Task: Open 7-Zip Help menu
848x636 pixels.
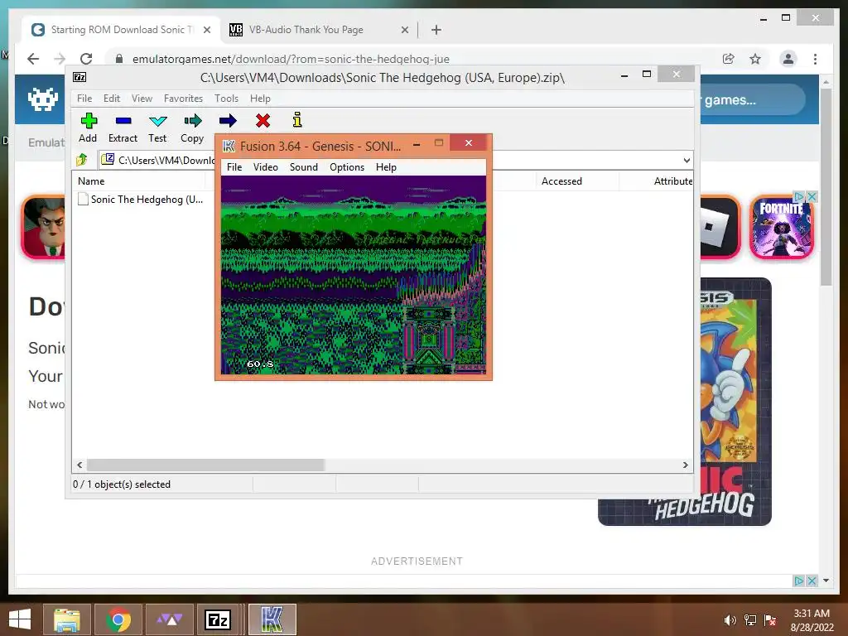Action: coord(260,99)
